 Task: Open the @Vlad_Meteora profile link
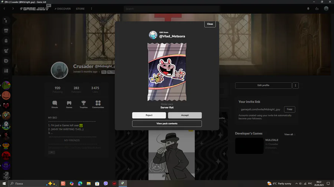(x=172, y=36)
